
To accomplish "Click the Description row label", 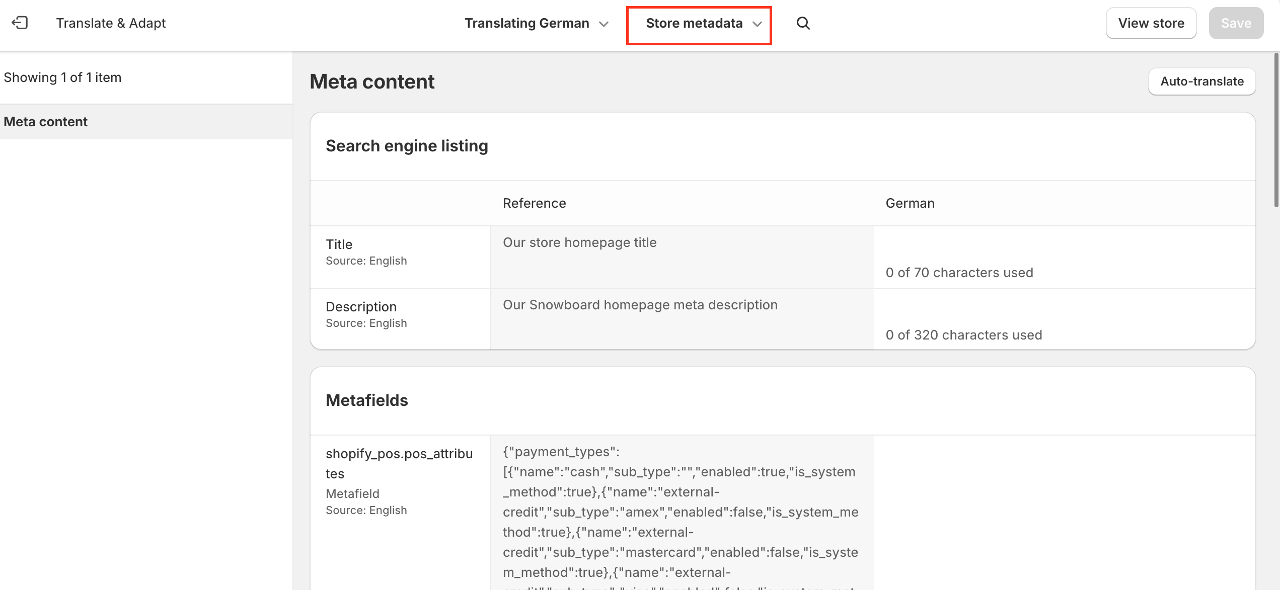I will coord(361,307).
